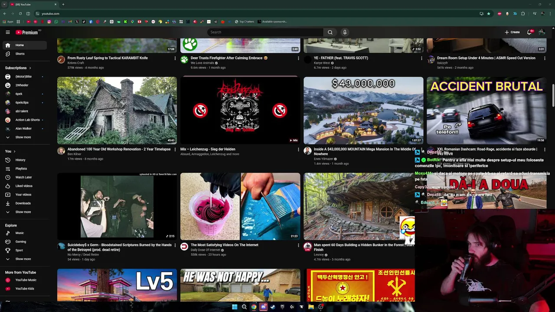Open Enes Yilmazer channel name
Screen dimensions: 555x312
coord(323,159)
